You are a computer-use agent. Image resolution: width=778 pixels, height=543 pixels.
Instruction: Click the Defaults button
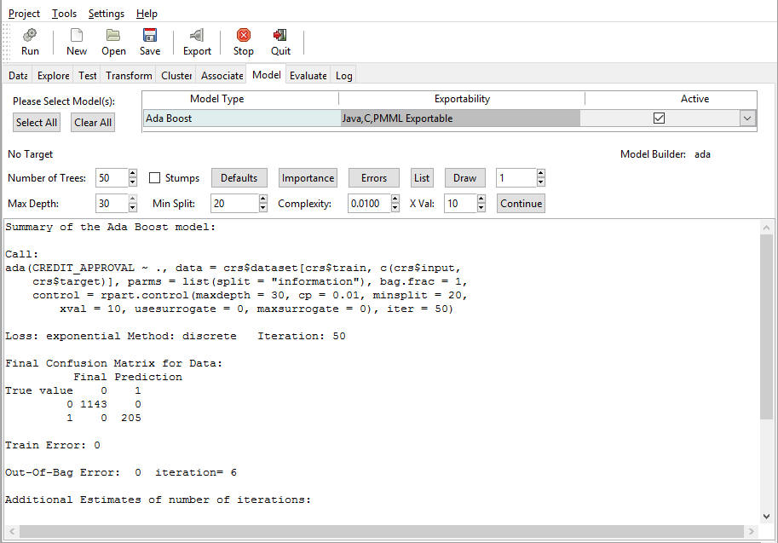[239, 177]
